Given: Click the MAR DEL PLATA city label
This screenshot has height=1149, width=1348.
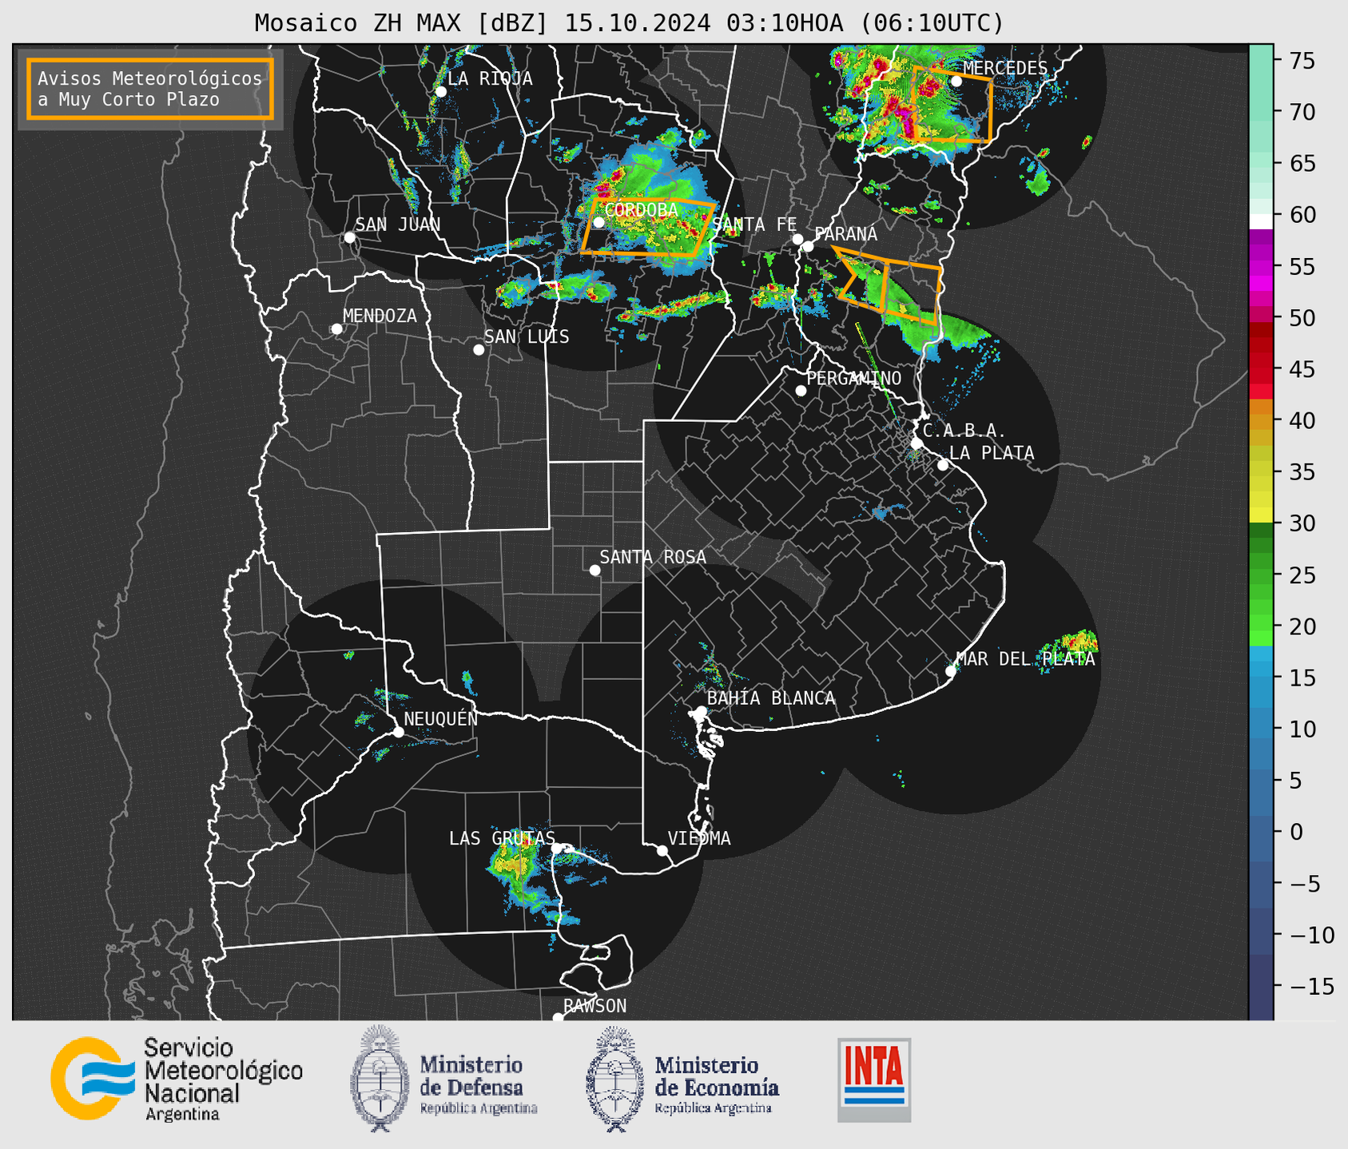Looking at the screenshot, I should click(x=1025, y=659).
